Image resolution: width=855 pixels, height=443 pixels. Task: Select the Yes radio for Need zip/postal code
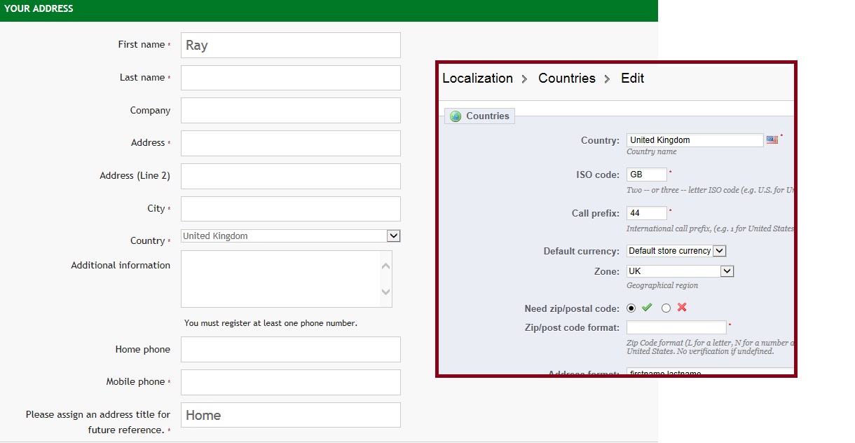point(631,308)
